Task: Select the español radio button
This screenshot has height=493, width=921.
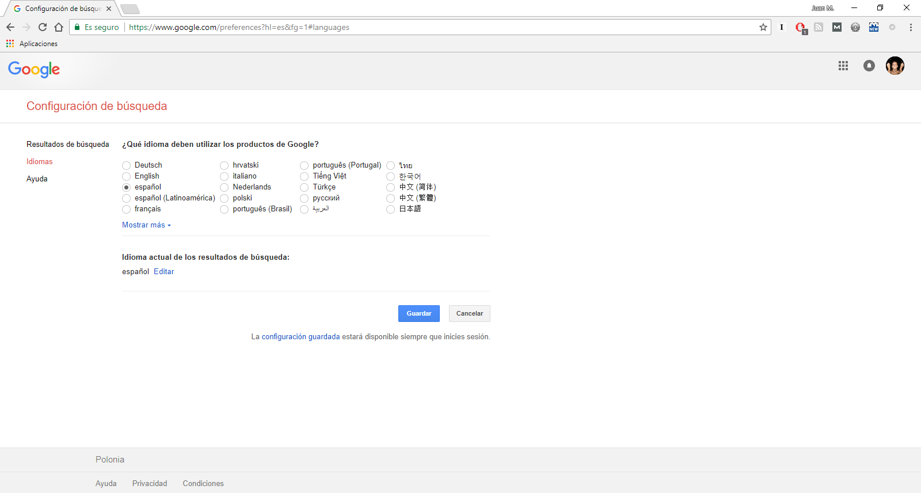Action: point(127,188)
